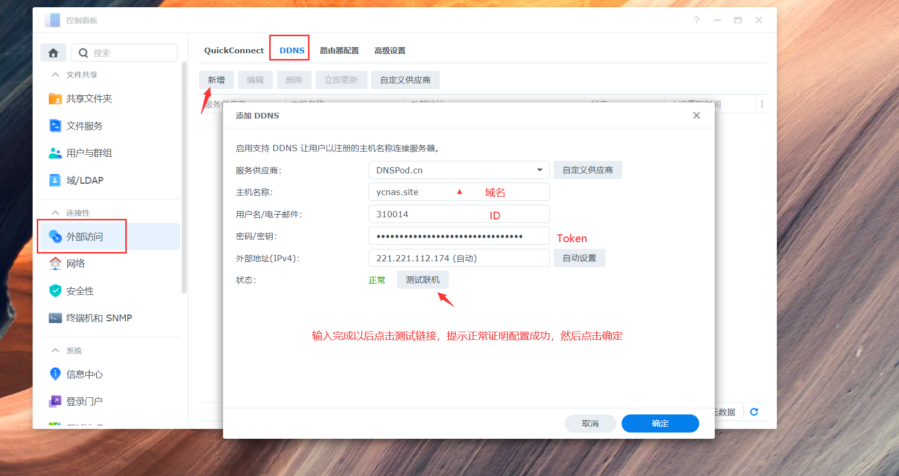Click the Auto Setup (自动设置) button

pos(580,258)
